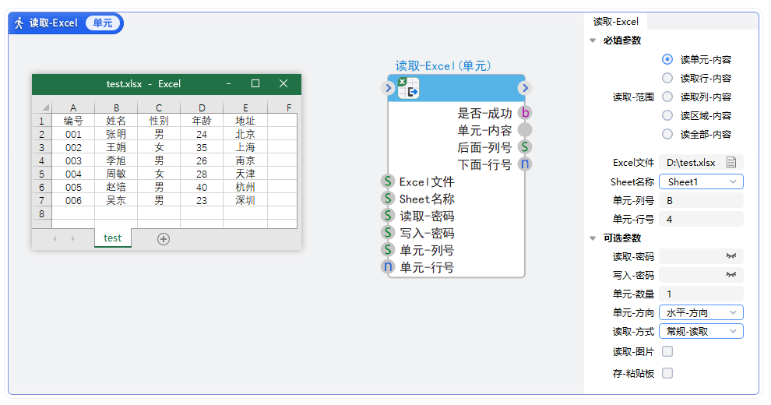Select the 读取行-内容 radio option

(x=667, y=78)
